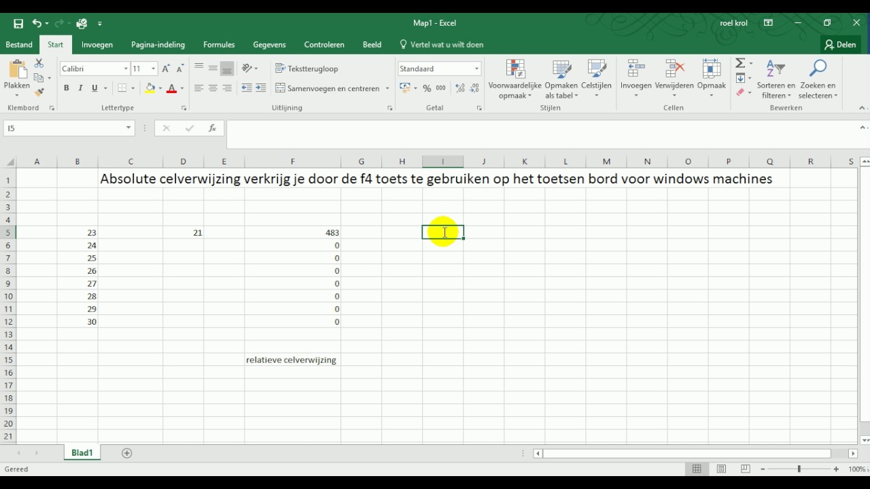Image resolution: width=870 pixels, height=489 pixels.
Task: Open the Standaard number format dropdown
Action: [476, 69]
